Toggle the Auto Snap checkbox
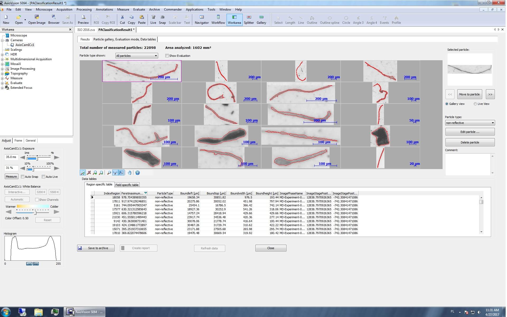Viewport: 507px width, 317px height. coord(23,177)
